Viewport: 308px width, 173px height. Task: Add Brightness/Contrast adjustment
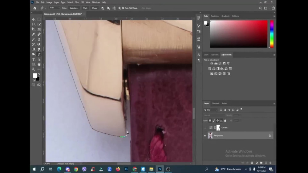212,64
